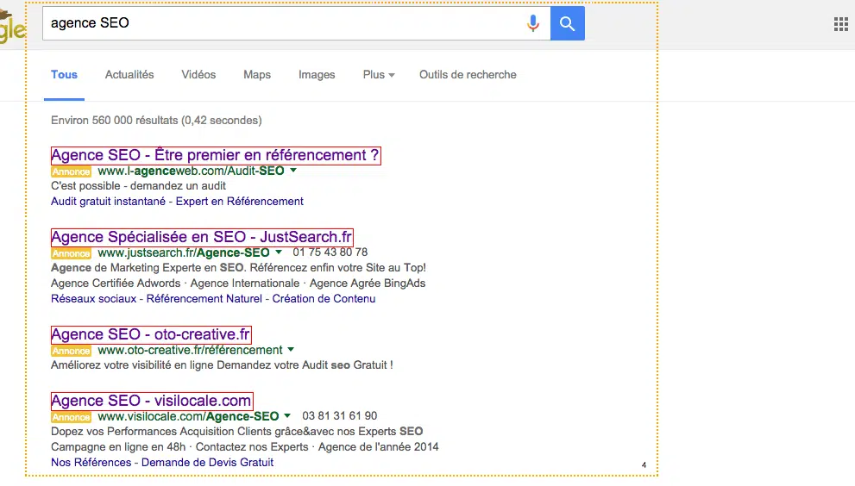Expand arrow next to l-agenceweb.com URL

293,171
